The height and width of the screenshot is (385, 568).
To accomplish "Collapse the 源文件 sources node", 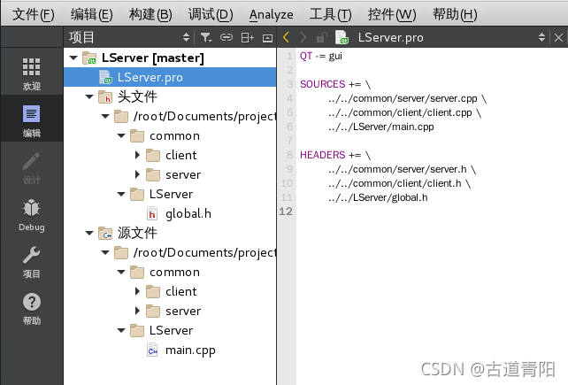I will 89,233.
